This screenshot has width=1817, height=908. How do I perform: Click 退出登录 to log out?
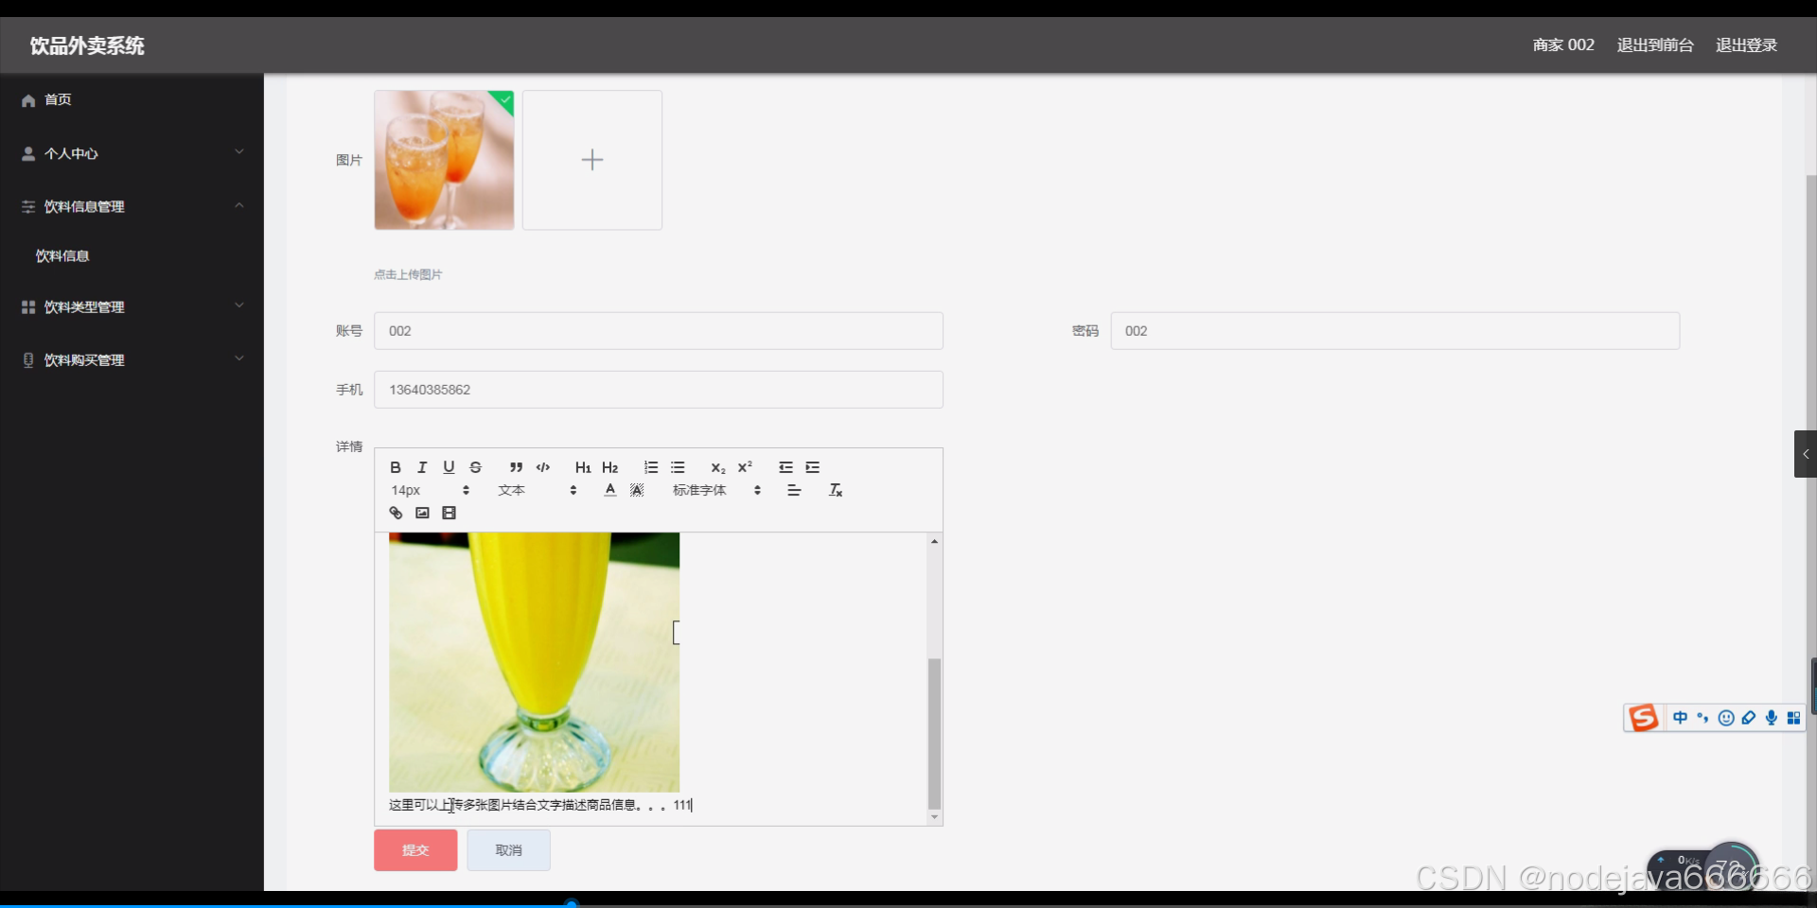1746,45
